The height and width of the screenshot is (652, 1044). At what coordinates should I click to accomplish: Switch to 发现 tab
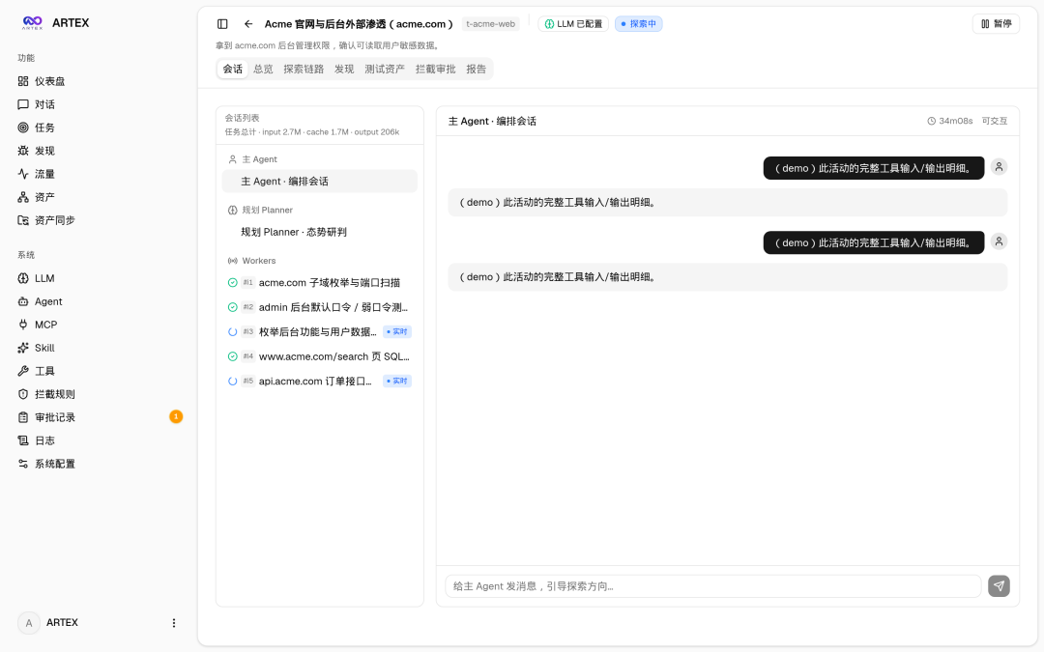[344, 70]
